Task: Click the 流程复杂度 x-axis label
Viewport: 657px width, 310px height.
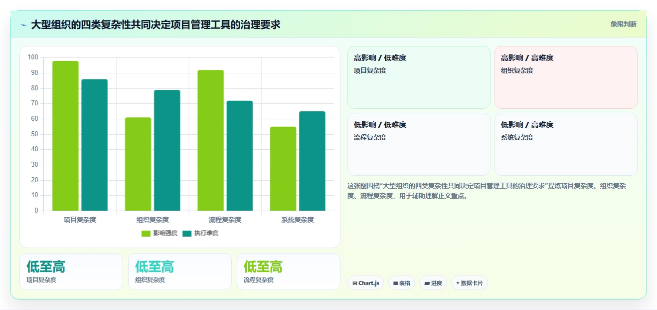Action: pyautogui.click(x=225, y=220)
